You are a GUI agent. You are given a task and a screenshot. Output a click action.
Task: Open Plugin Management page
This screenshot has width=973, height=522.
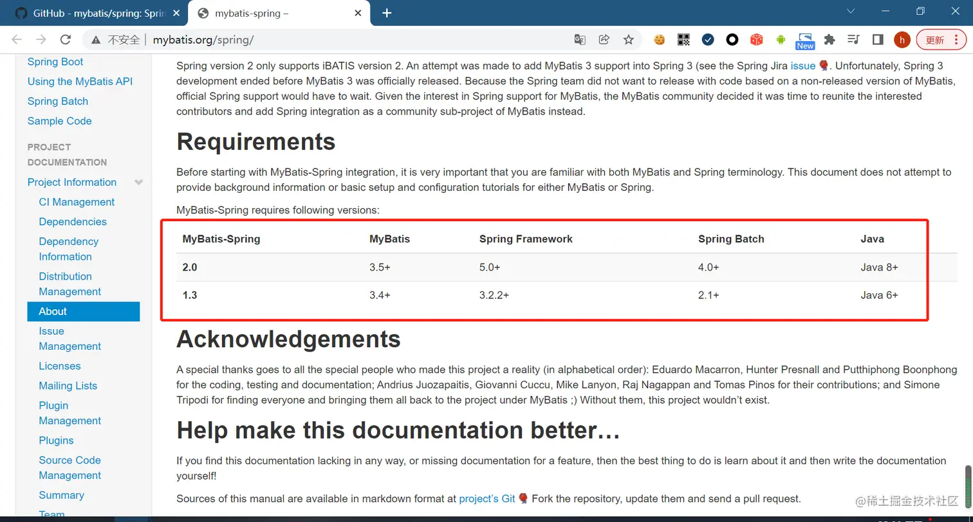[70, 413]
